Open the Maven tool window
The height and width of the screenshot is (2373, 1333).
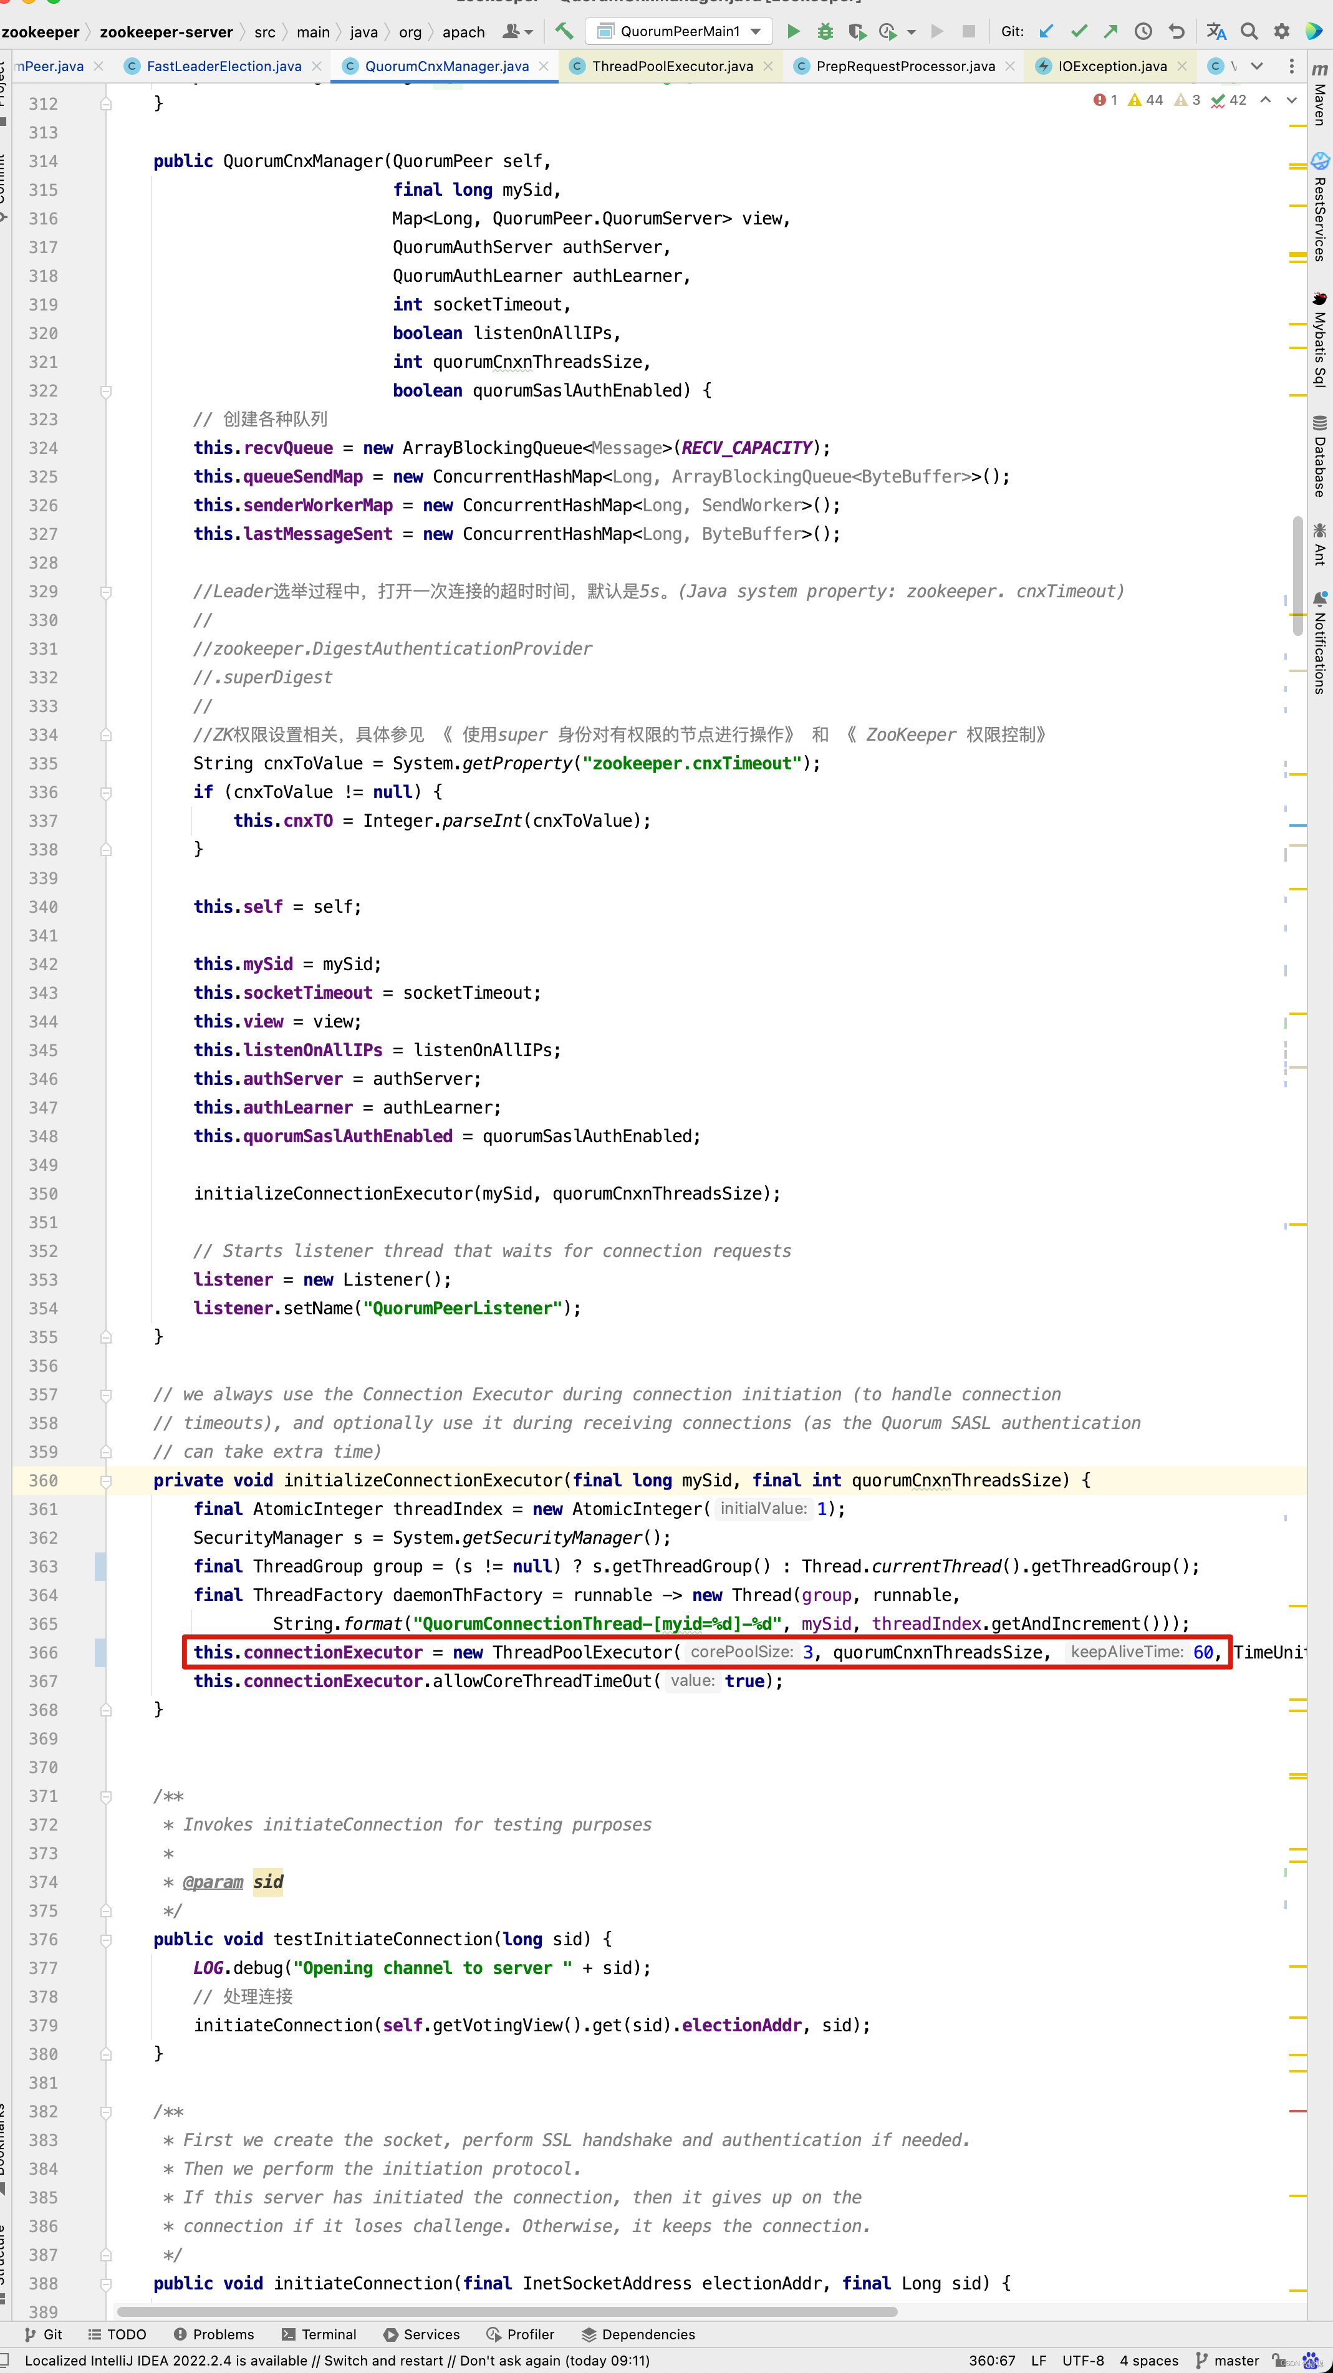coord(1320,95)
